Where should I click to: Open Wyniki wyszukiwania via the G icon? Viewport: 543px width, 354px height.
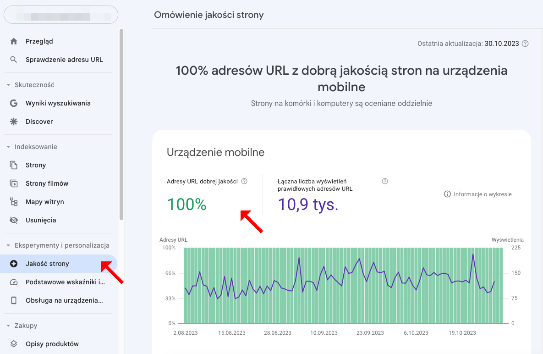(14, 103)
